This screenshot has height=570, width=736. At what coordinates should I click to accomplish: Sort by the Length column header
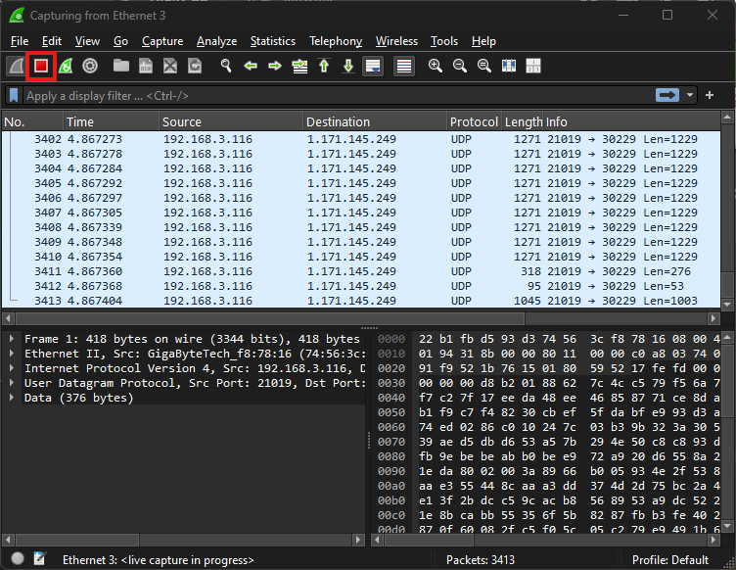point(523,122)
